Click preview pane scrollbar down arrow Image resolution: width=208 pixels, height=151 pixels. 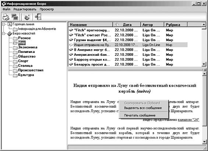click(204, 142)
